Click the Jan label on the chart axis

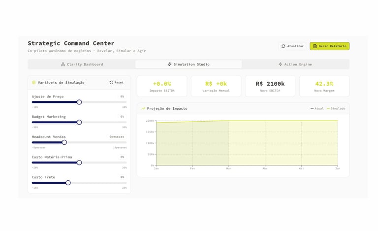pyautogui.click(x=156, y=168)
